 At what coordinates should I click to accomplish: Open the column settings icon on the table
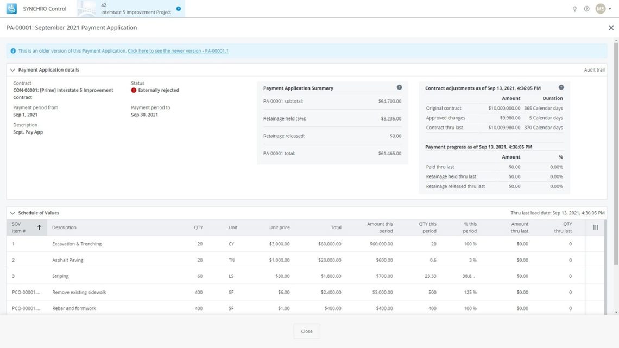(595, 227)
